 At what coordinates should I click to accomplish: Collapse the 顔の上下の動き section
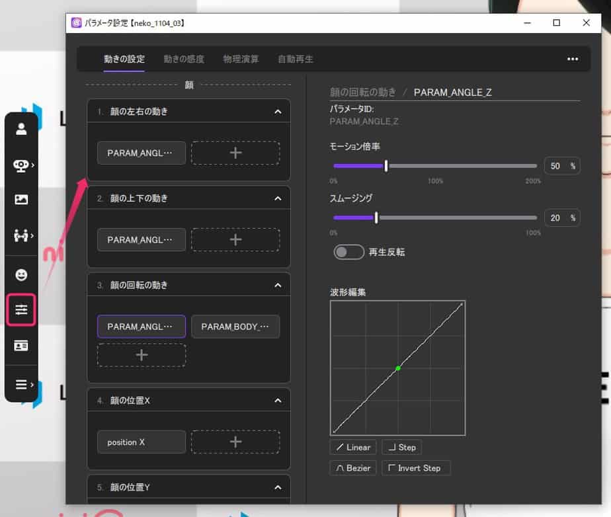[278, 199]
